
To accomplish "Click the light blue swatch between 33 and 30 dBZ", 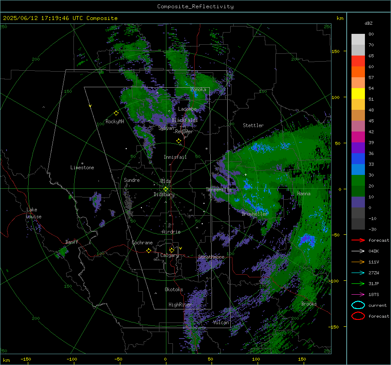I will (358, 170).
